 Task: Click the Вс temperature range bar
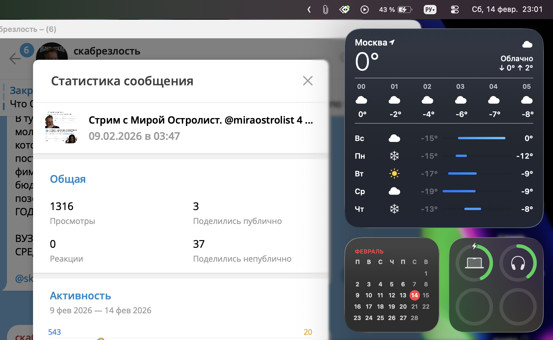tap(481, 138)
